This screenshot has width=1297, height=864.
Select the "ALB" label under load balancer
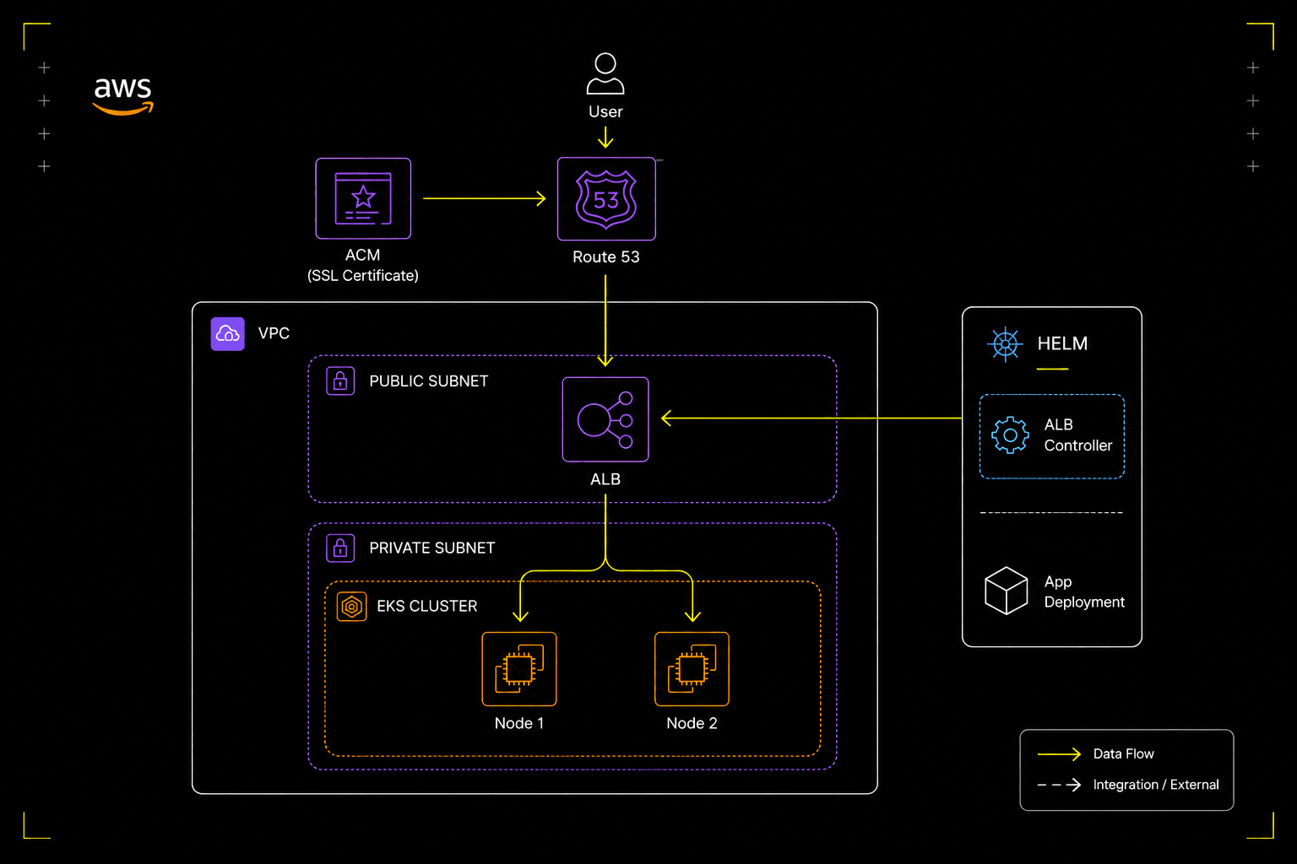pyautogui.click(x=605, y=480)
